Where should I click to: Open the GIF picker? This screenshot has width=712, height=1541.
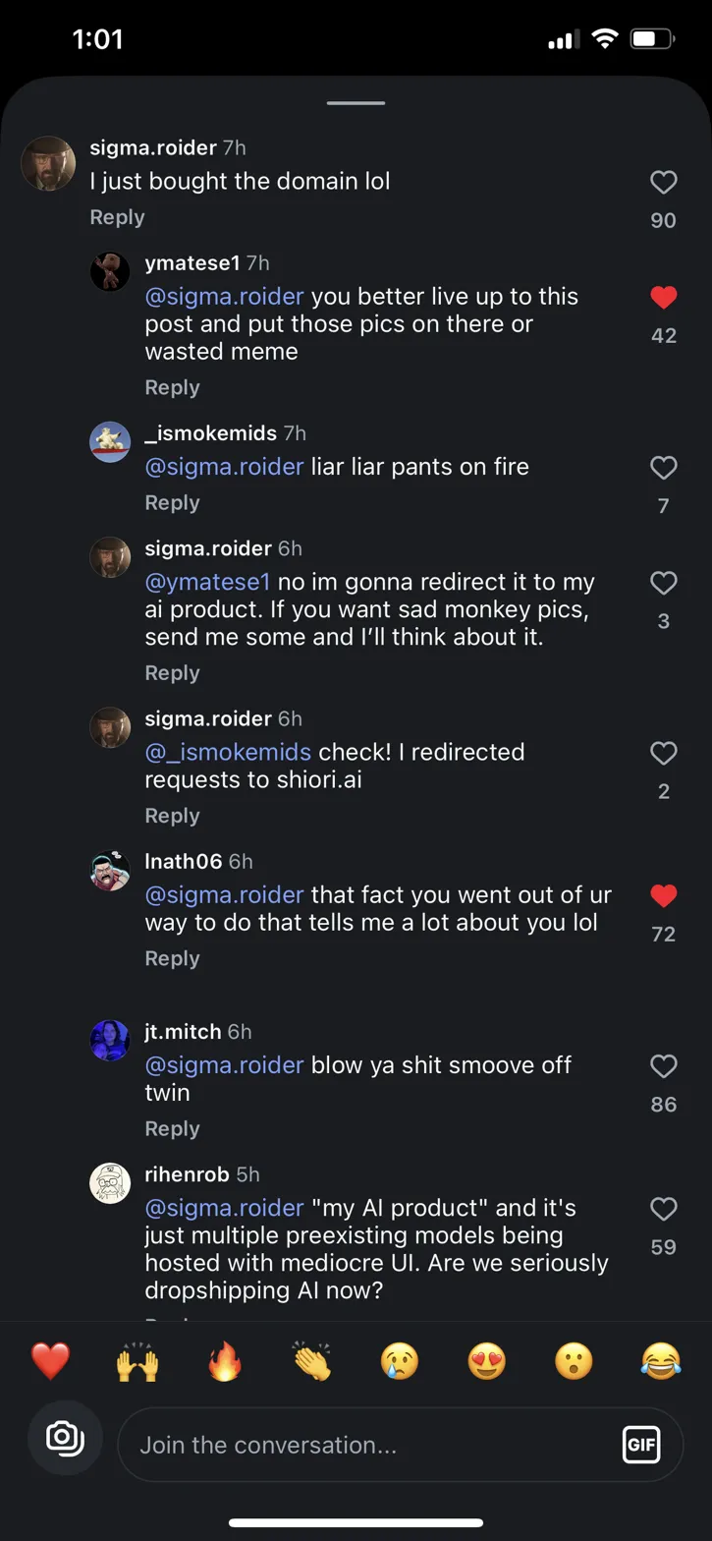click(641, 1445)
